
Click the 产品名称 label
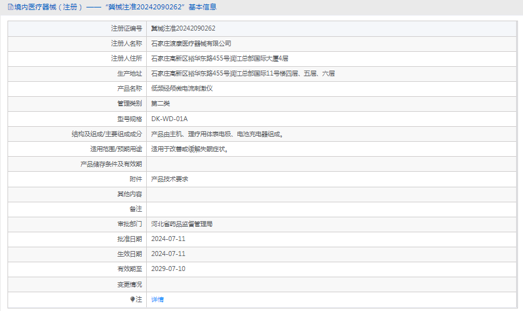click(x=129, y=89)
